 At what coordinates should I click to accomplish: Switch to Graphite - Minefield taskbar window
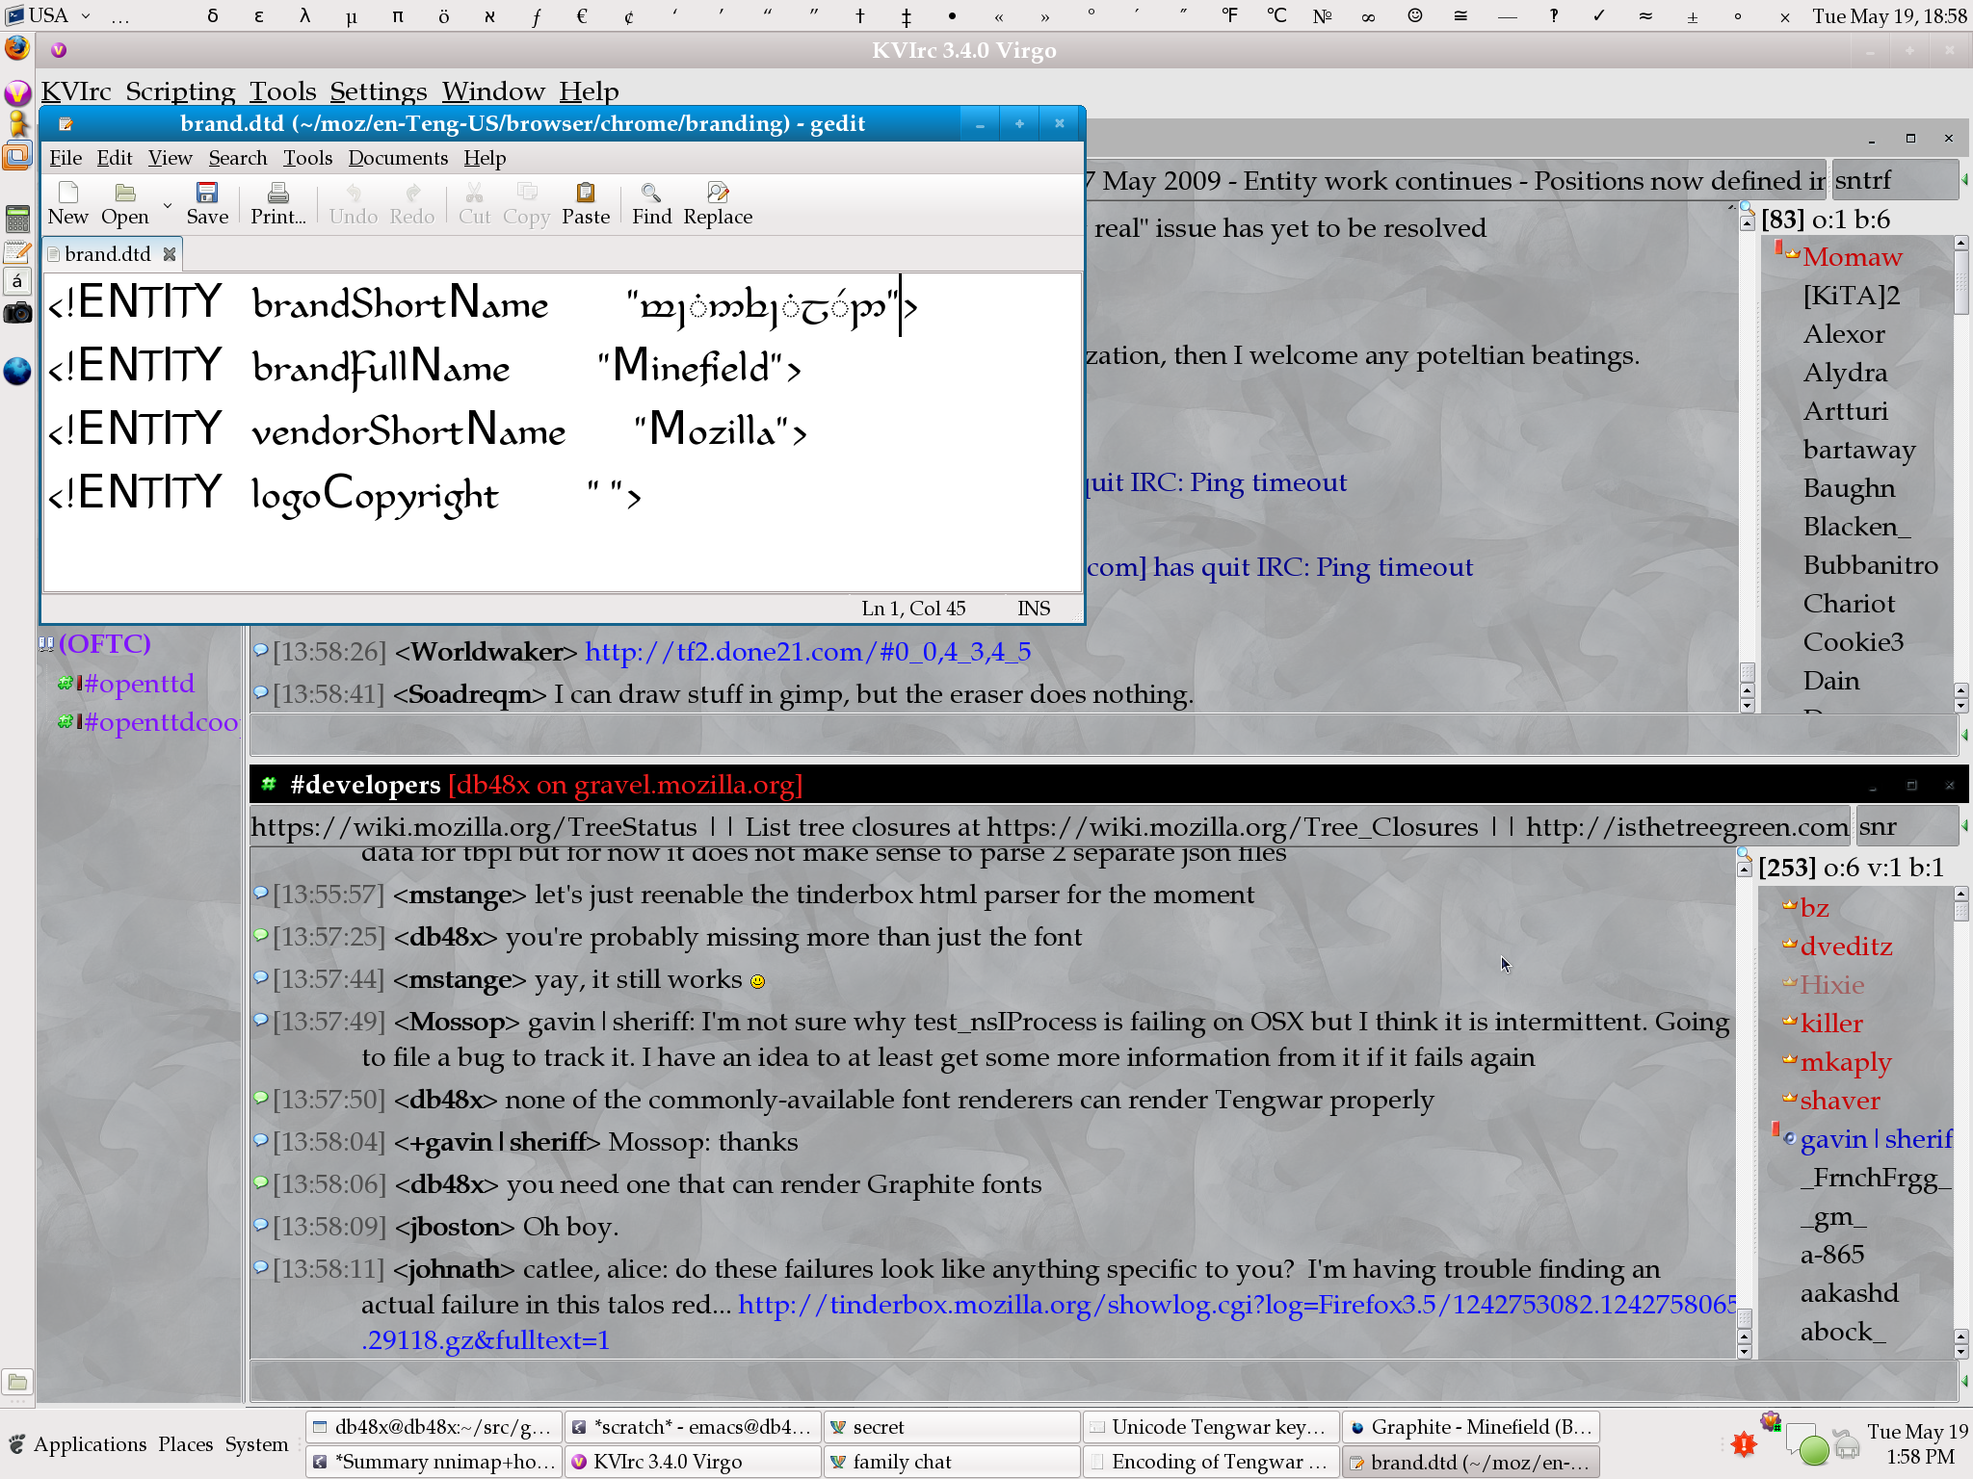tap(1471, 1427)
